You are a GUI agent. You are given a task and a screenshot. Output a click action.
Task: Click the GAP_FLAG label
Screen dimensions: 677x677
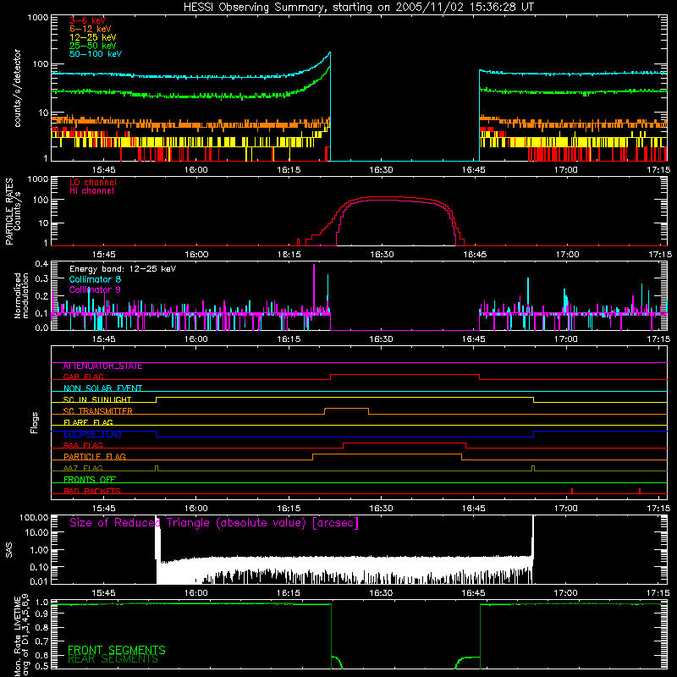(83, 377)
